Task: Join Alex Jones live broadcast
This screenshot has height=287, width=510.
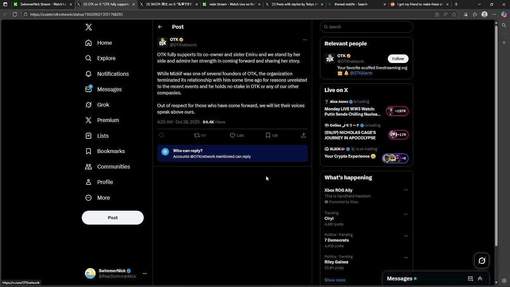Action: click(367, 108)
